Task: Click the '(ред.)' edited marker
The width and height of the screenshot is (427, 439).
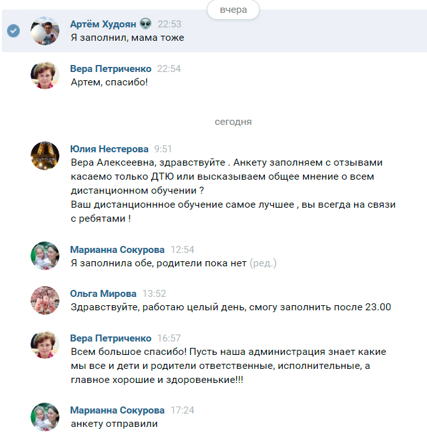Action: (263, 263)
